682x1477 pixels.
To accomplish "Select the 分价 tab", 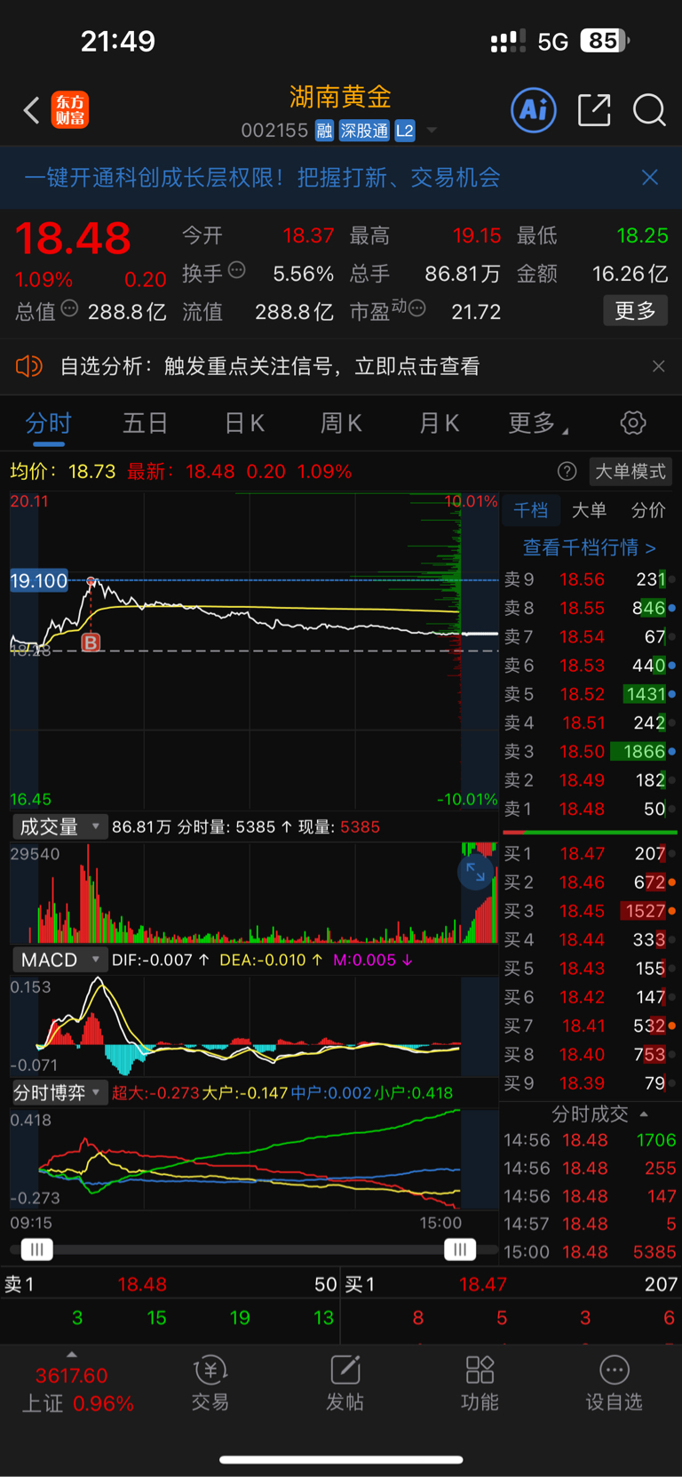I will pos(648,510).
